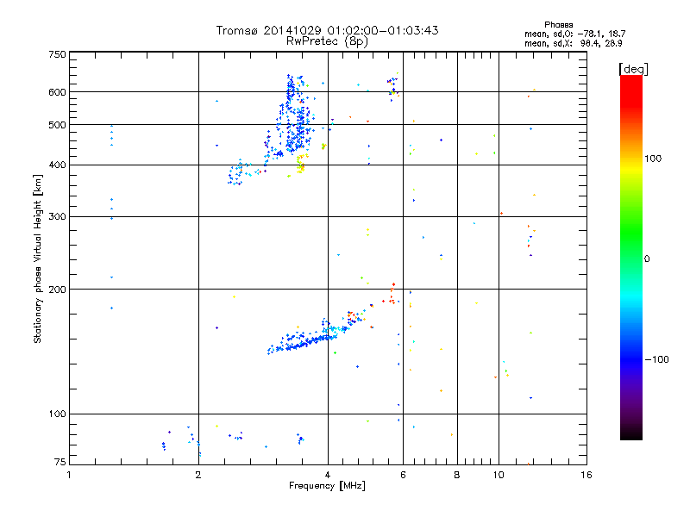Click the colorbar '100' tick label
The image size is (690, 517).
click(653, 159)
